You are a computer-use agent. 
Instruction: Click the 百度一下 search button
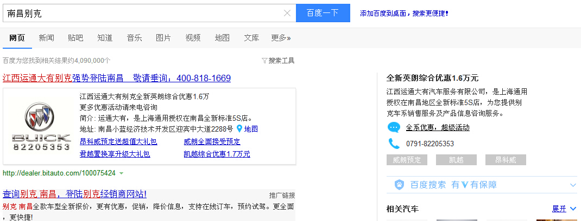323,13
